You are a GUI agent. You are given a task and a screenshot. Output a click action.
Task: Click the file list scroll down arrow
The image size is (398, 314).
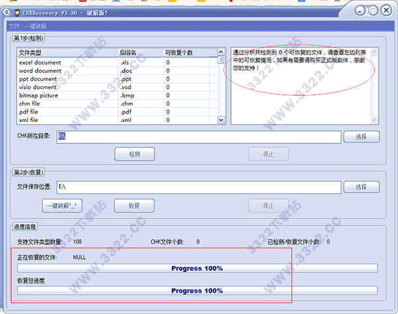(221, 120)
